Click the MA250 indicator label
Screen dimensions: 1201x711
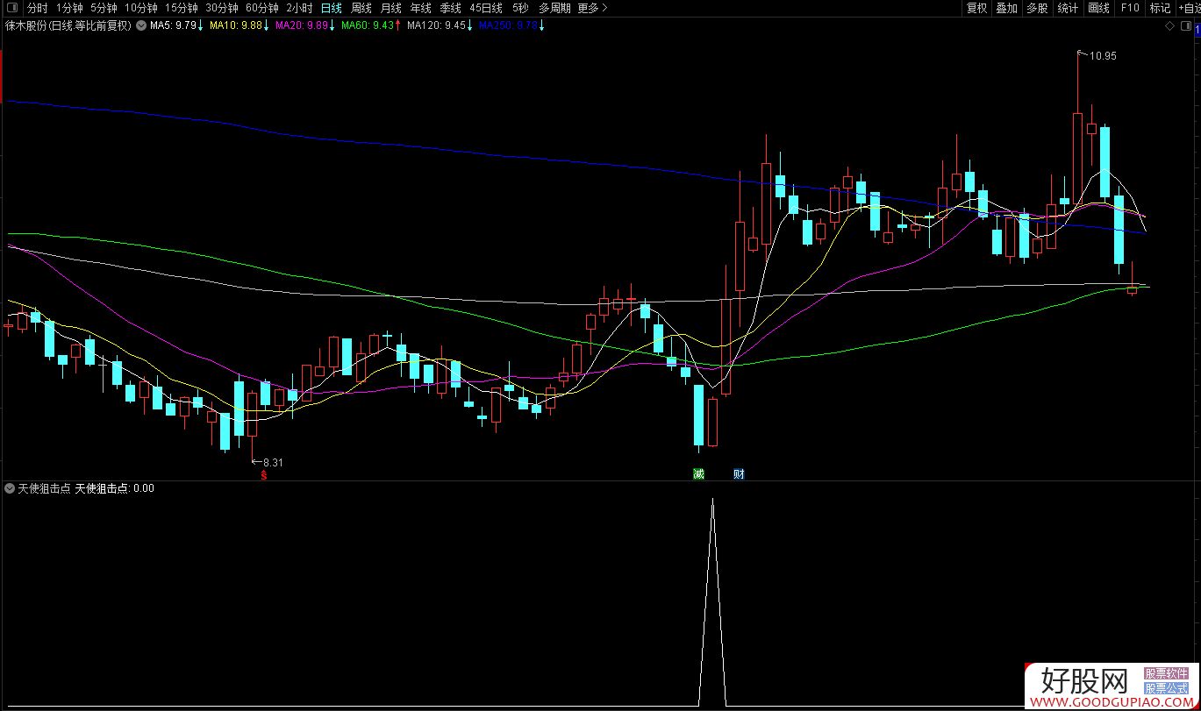point(511,25)
